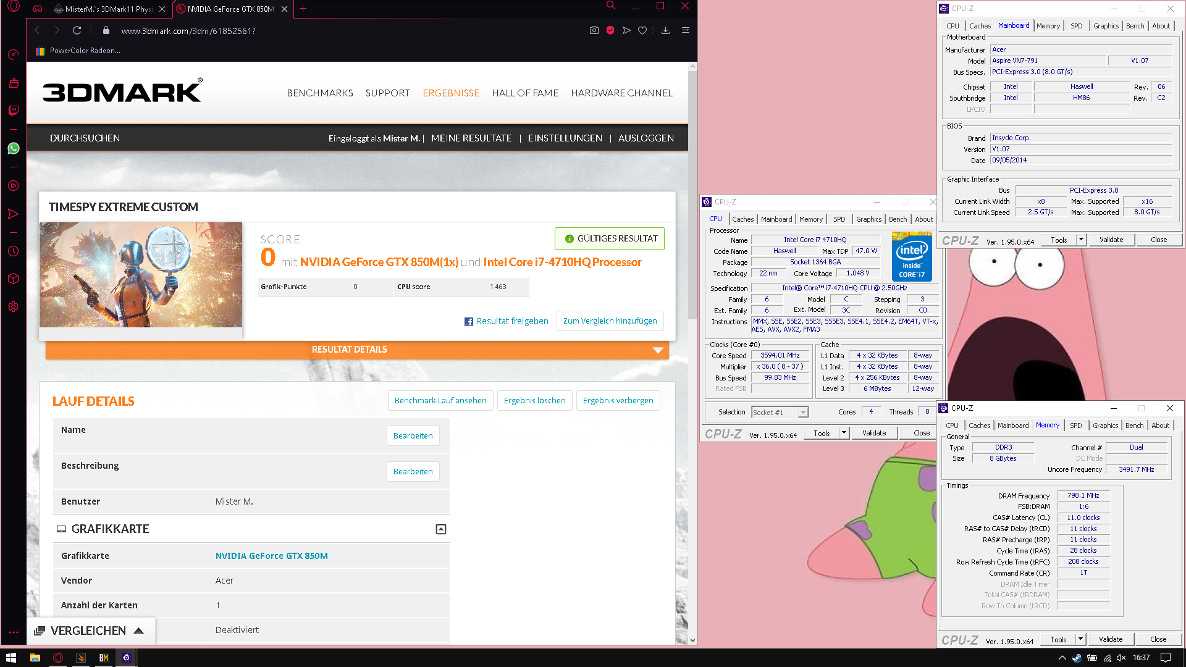
Task: Add page to bookmarks heart icon
Action: point(642,30)
